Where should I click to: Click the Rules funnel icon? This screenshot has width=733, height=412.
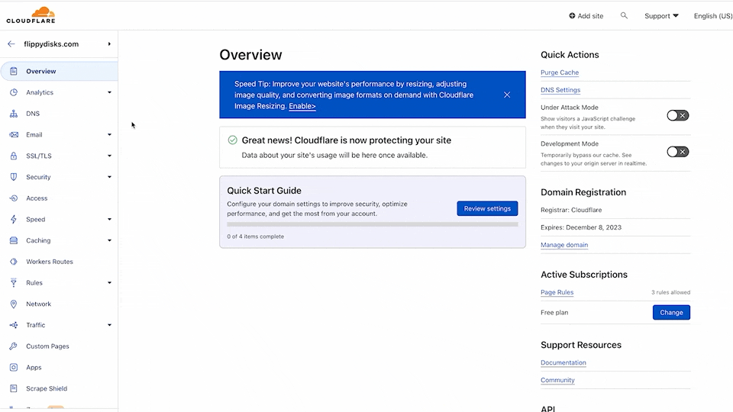[14, 282]
